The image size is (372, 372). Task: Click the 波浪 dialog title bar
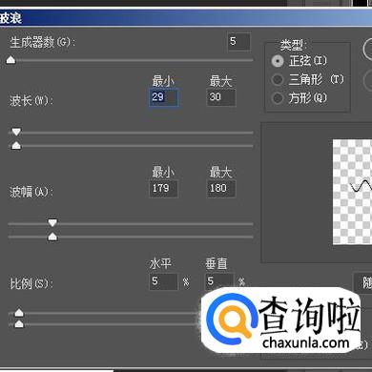[x=186, y=17]
